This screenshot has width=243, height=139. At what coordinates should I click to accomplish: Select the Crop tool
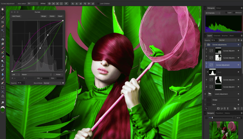(3, 22)
